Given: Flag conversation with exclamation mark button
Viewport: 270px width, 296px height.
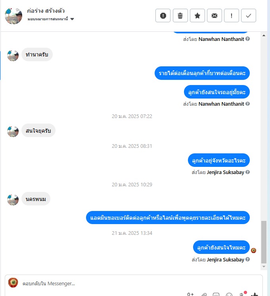Looking at the screenshot, I should pos(232,15).
